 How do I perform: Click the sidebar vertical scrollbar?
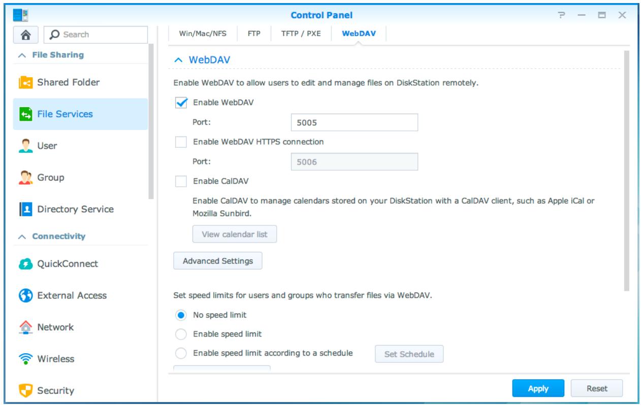[150, 122]
